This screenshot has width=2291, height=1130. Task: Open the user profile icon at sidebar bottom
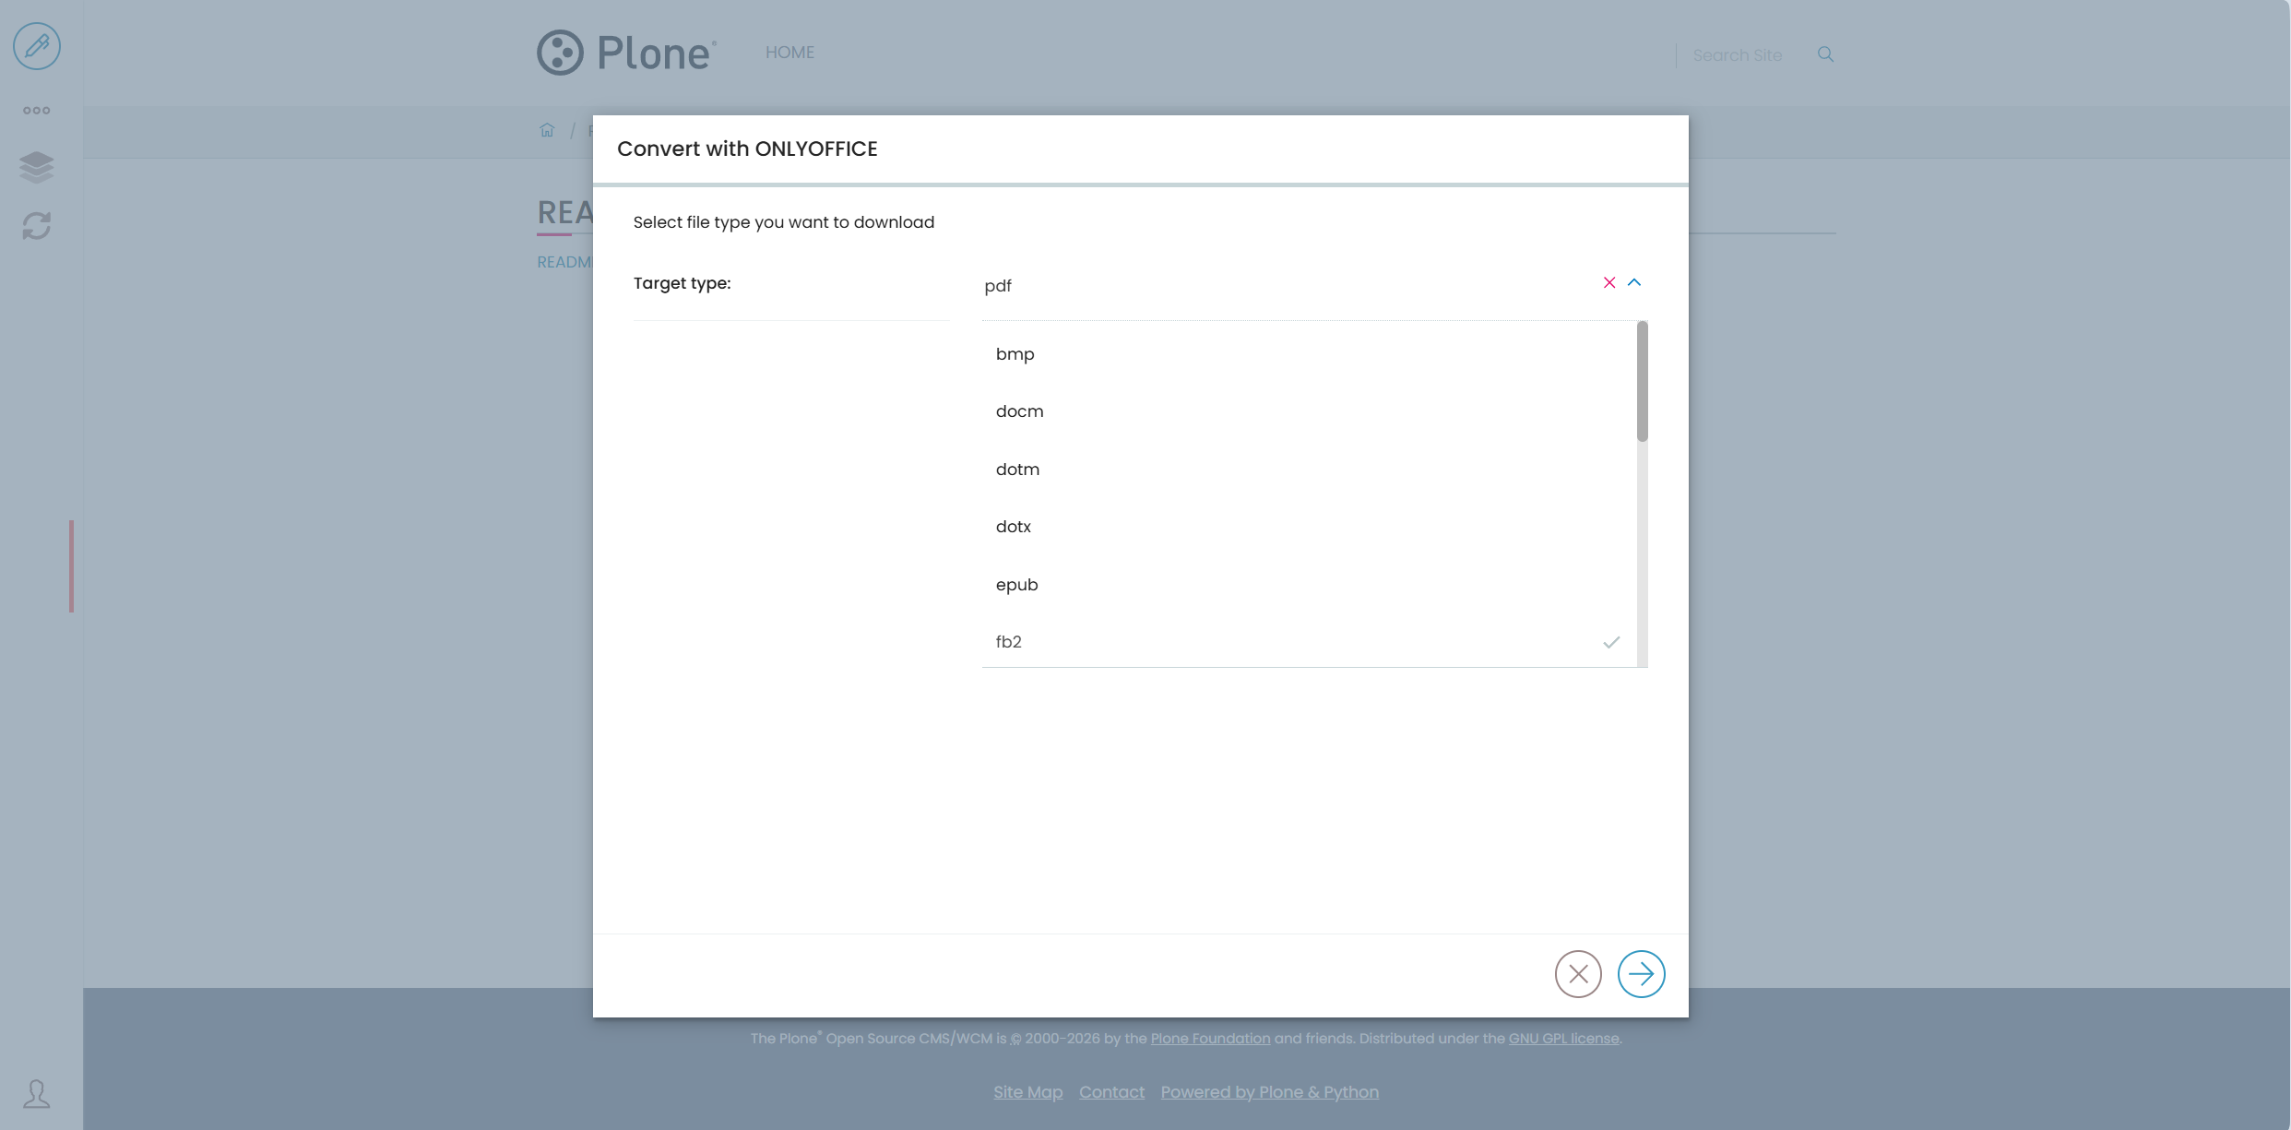click(x=37, y=1094)
